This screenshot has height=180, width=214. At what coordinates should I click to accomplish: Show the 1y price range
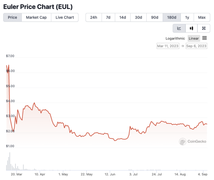[x=187, y=17]
